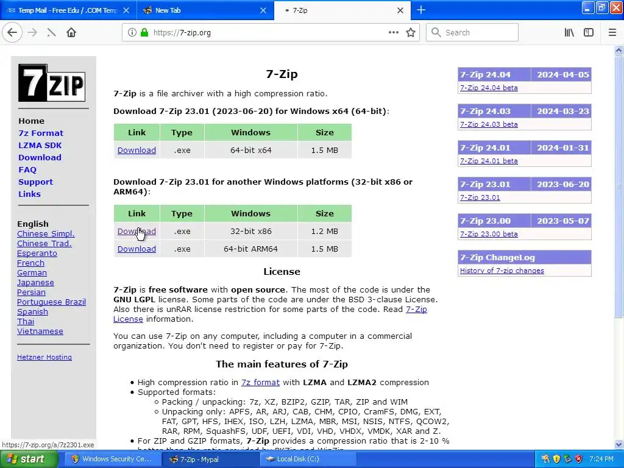Image resolution: width=624 pixels, height=468 pixels.
Task: Switch to the Temp Mail tab
Action: point(68,10)
